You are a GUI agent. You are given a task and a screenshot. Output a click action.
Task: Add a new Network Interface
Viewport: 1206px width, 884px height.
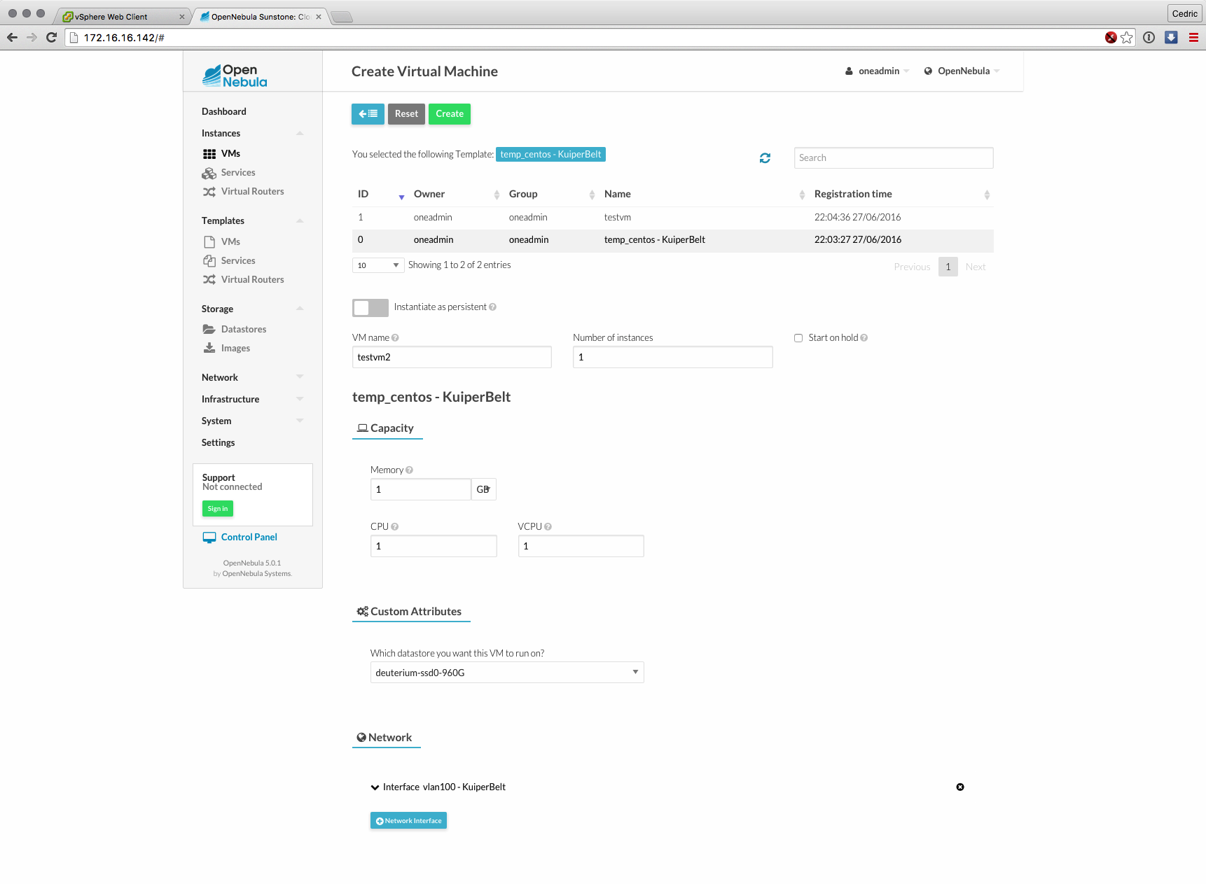point(408,820)
